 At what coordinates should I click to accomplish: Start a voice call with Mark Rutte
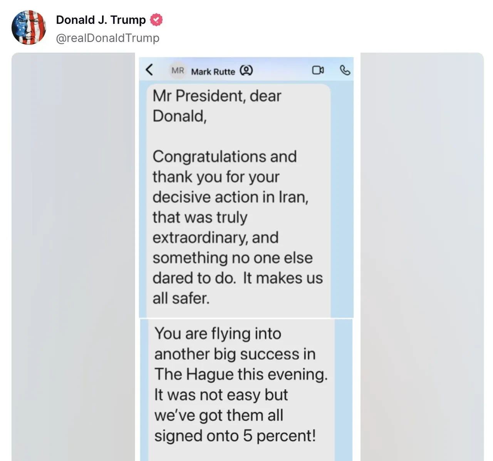345,70
